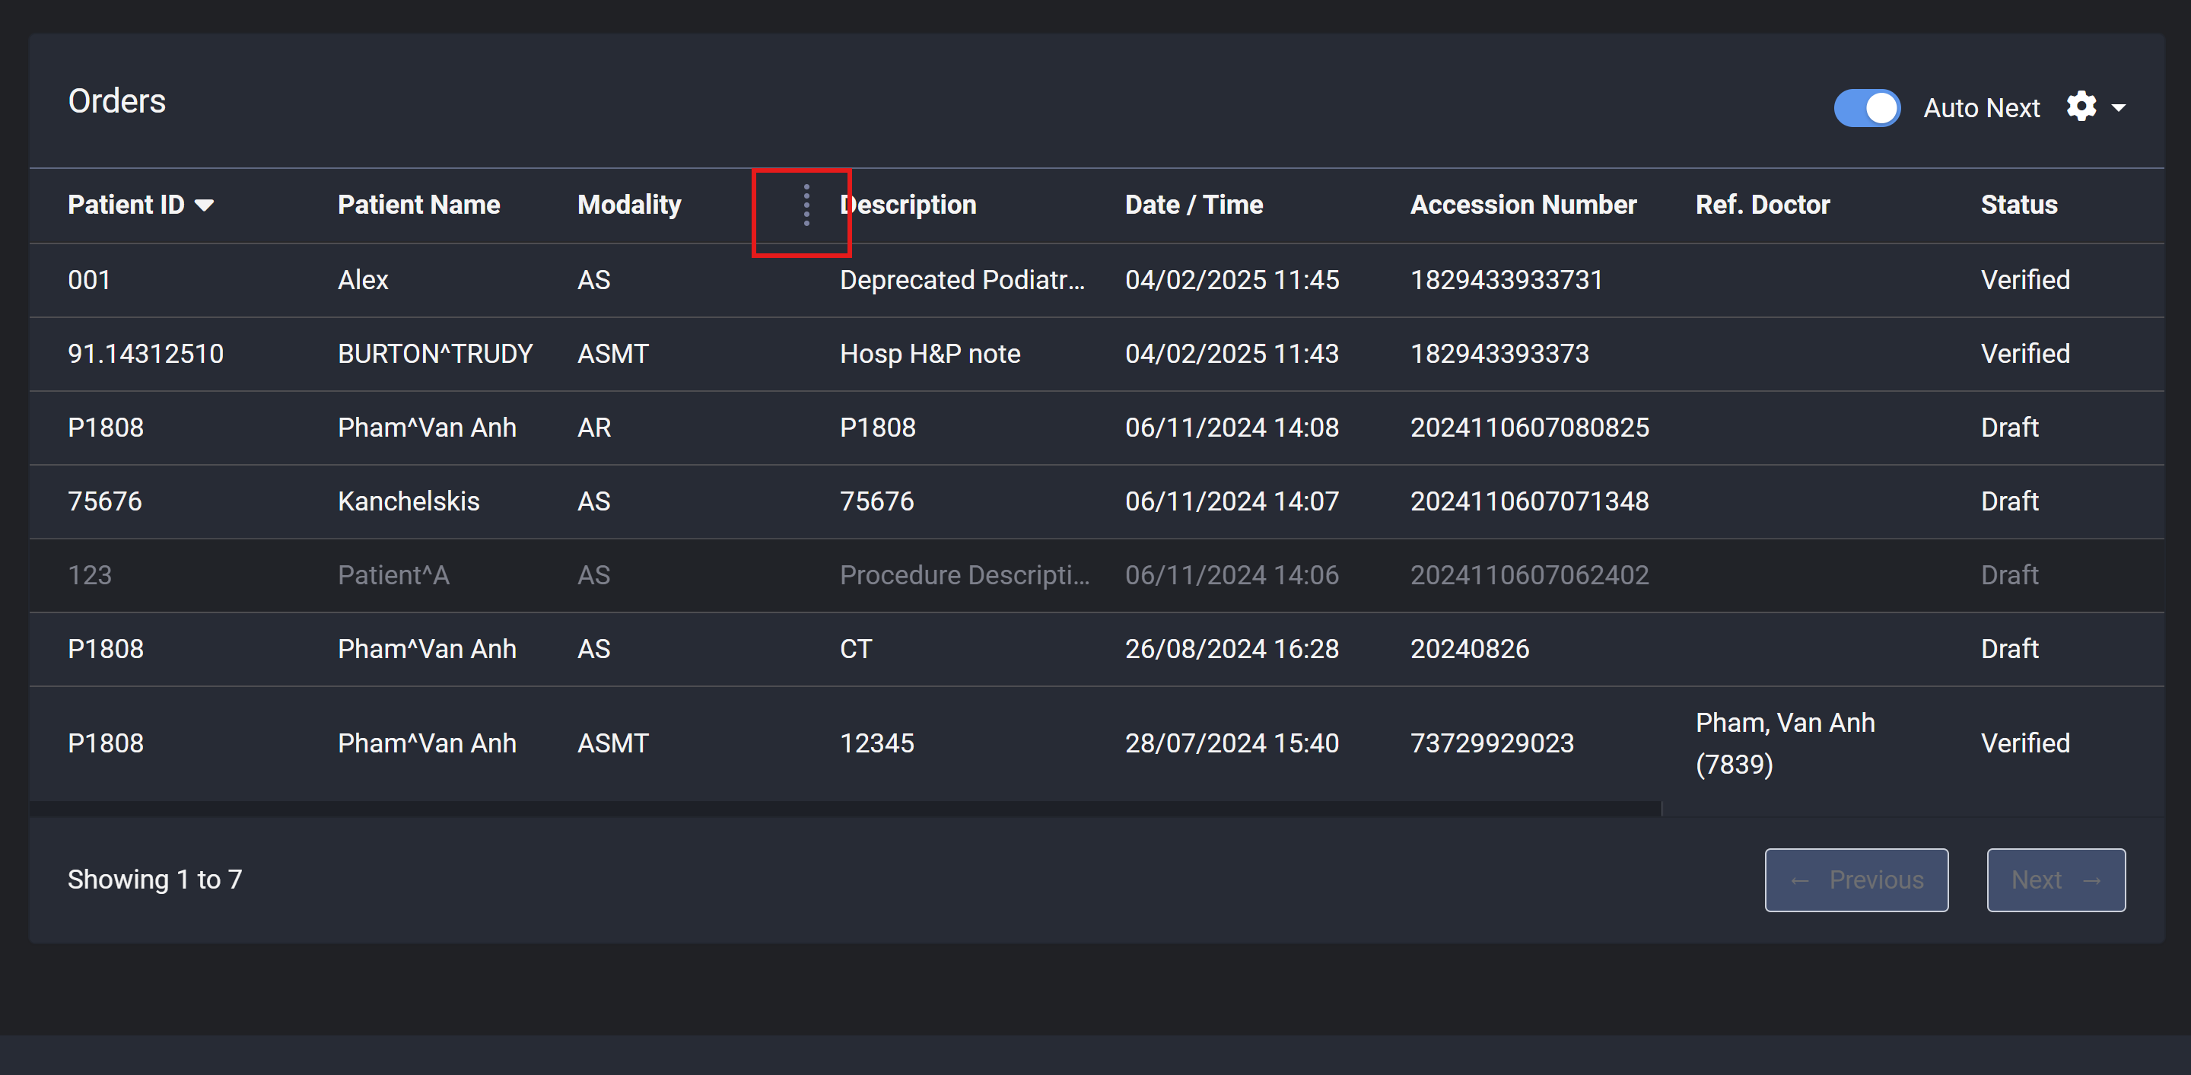Sort by Patient Name column header

point(418,205)
